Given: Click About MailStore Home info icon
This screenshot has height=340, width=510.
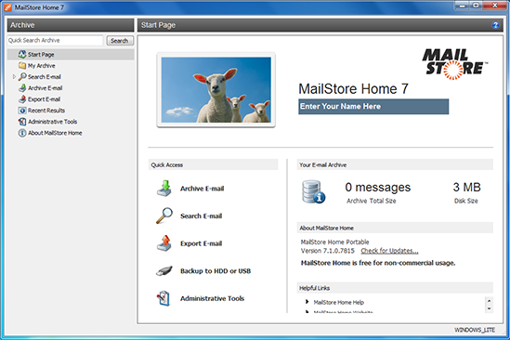Looking at the screenshot, I should (22, 133).
